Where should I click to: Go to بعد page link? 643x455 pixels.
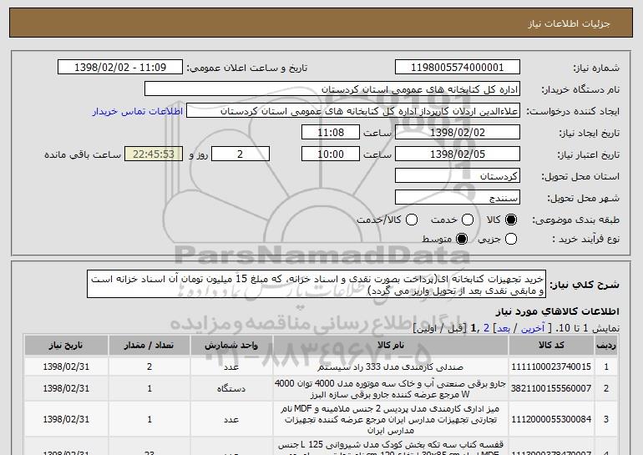click(504, 328)
